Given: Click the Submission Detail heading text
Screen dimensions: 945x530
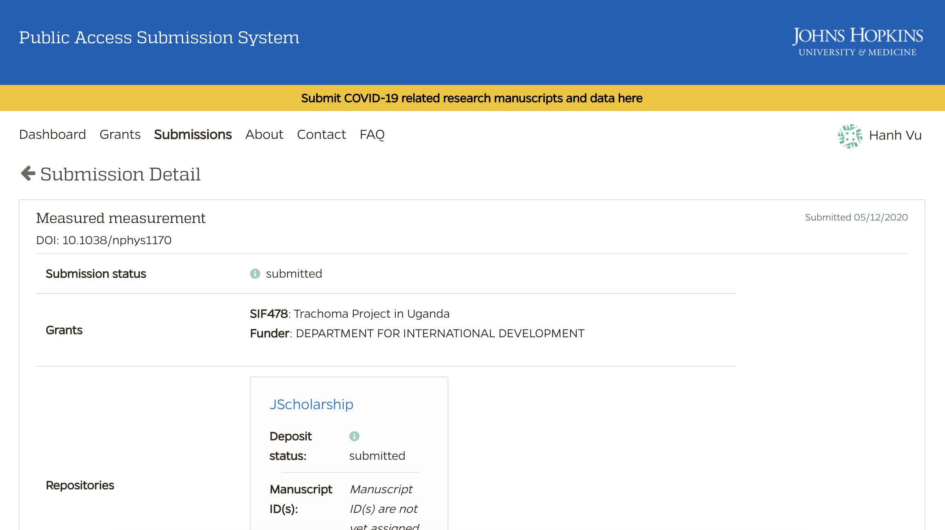Looking at the screenshot, I should [x=120, y=174].
